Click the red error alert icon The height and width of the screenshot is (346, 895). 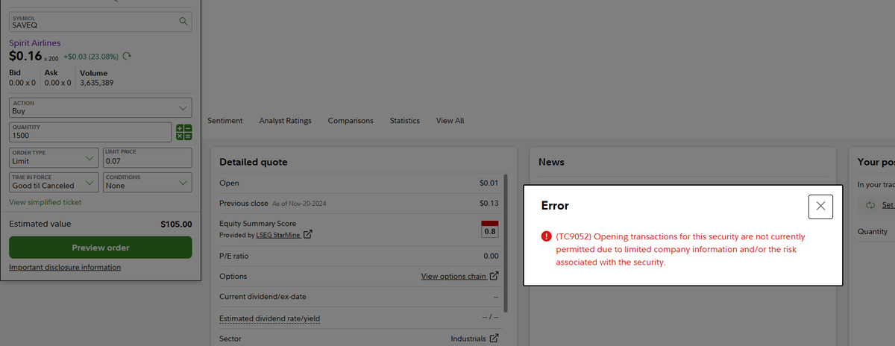[x=546, y=236]
